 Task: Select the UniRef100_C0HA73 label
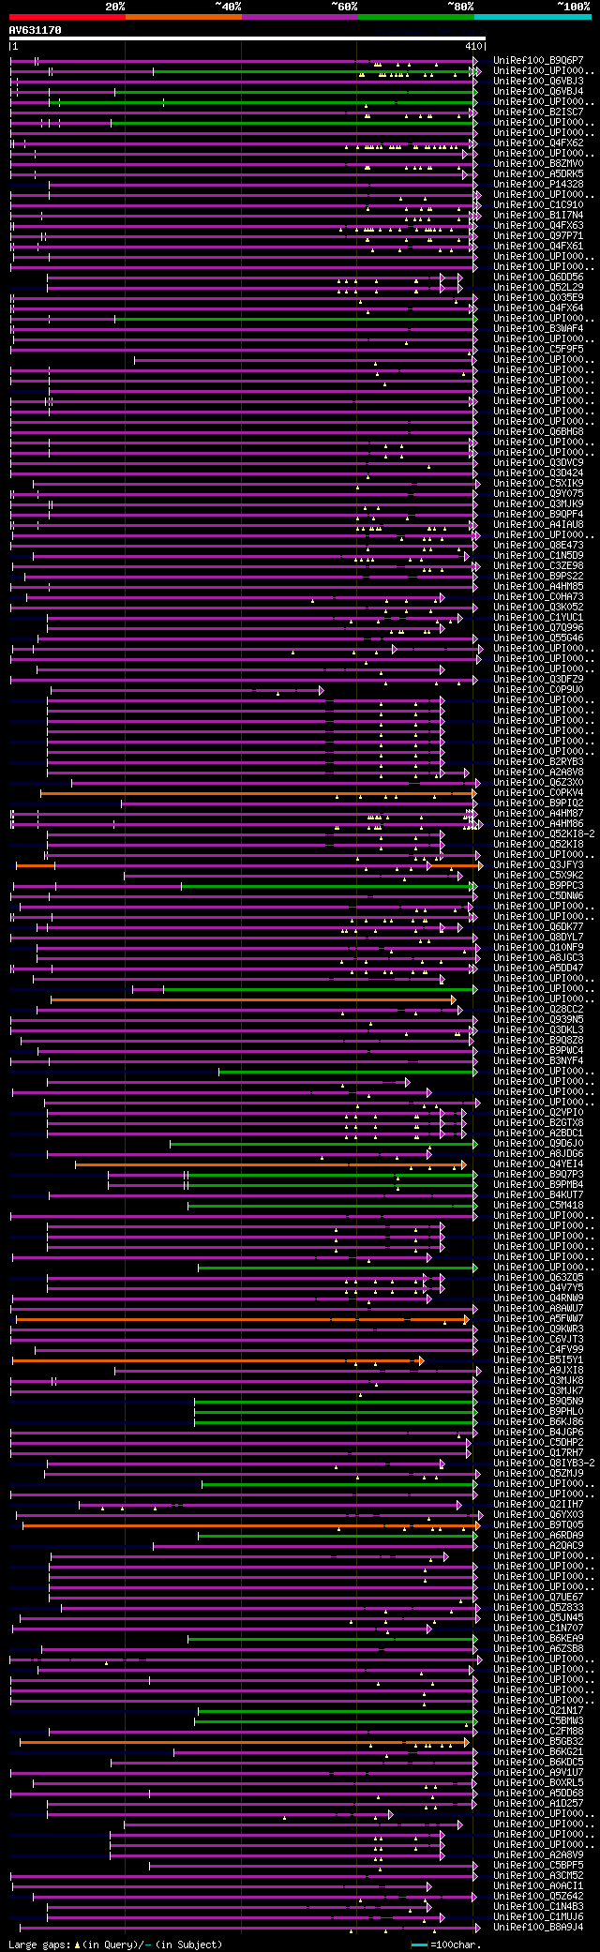[538, 596]
